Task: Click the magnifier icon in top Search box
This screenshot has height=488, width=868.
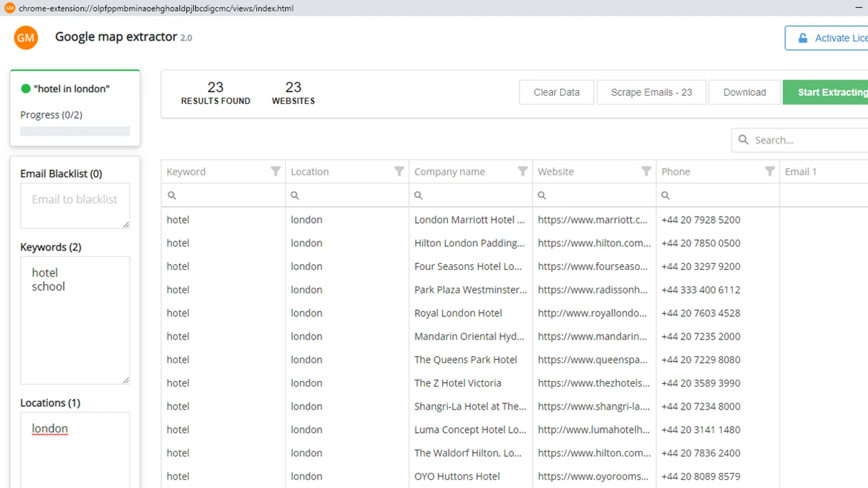Action: [x=743, y=140]
